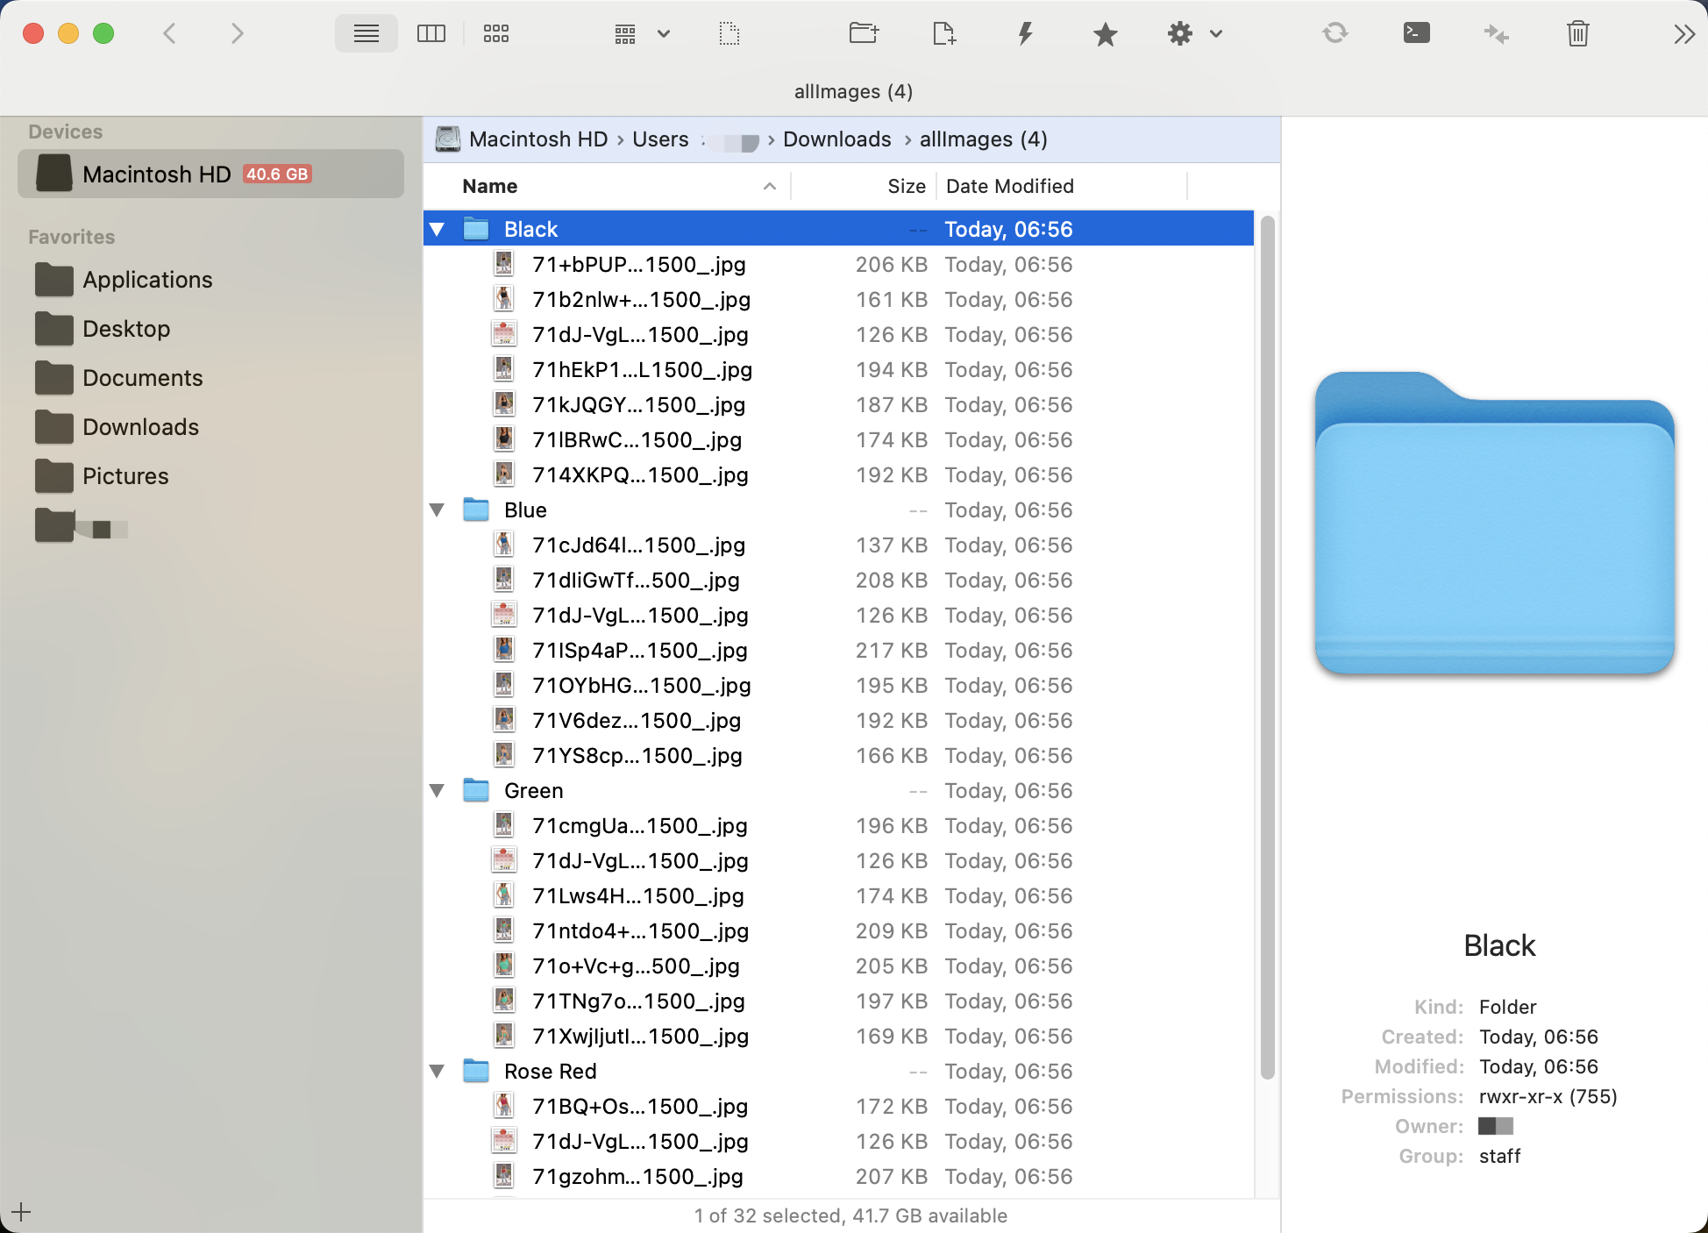This screenshot has width=1708, height=1233.
Task: Switch to column view in the toolbar
Action: tap(431, 33)
